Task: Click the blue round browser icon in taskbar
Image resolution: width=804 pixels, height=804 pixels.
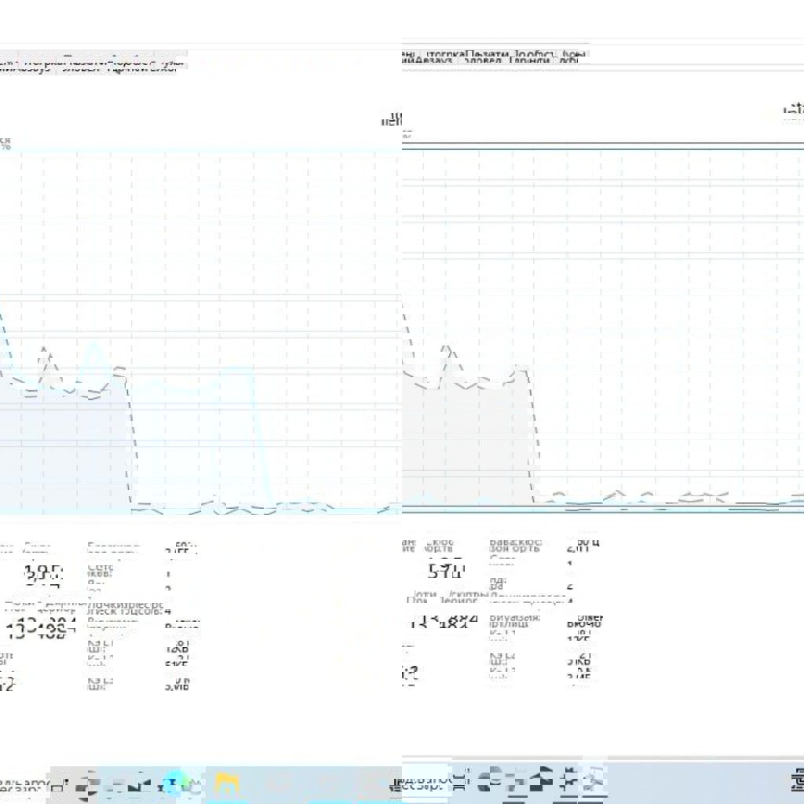Action: coord(174,783)
